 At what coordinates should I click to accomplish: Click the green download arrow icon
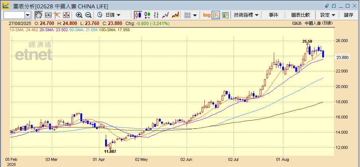[225, 15]
